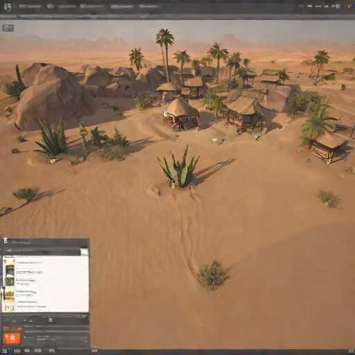The image size is (355, 355).
Task: Click the path field in the floating panel
Action: (42, 251)
